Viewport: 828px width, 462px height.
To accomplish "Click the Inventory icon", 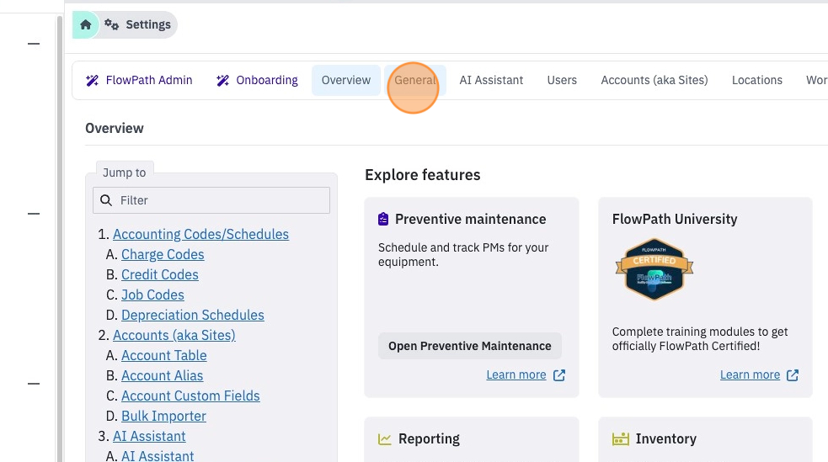I will [621, 438].
